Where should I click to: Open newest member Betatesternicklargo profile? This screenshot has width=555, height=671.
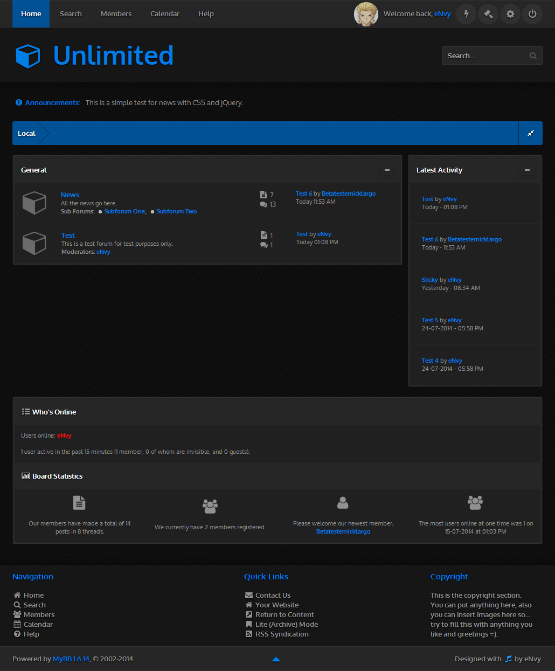click(x=343, y=532)
